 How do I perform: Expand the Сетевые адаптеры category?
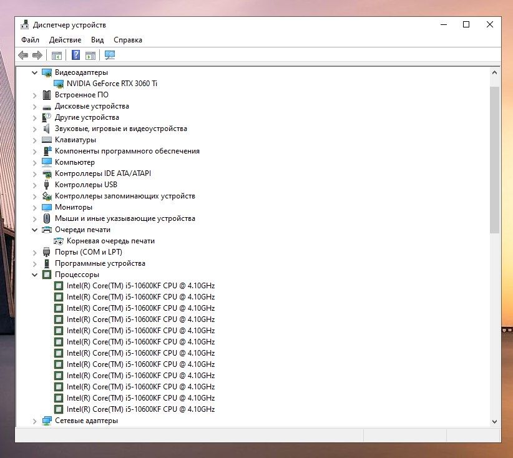pyautogui.click(x=35, y=421)
